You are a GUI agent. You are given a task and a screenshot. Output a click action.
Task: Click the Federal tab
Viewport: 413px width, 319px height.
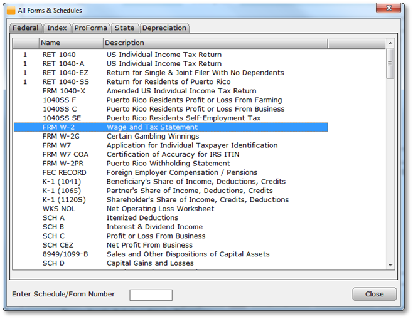coord(26,28)
